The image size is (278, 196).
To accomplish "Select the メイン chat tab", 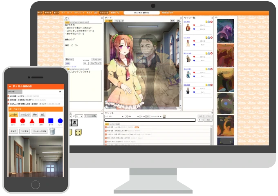I will coord(112,124).
